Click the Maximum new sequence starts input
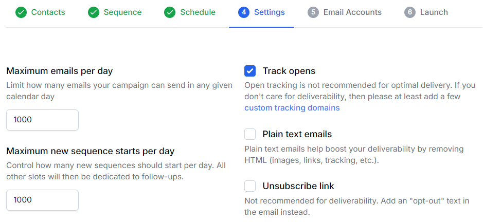 pyautogui.click(x=43, y=200)
